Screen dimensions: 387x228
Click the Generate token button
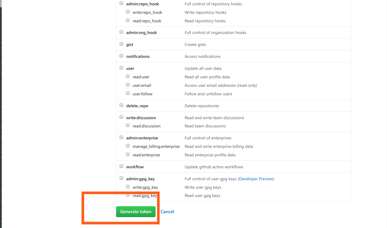pyautogui.click(x=136, y=212)
